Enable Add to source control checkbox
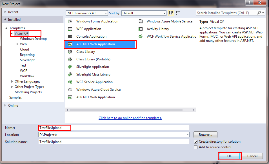269x164 pixels. tap(195, 147)
